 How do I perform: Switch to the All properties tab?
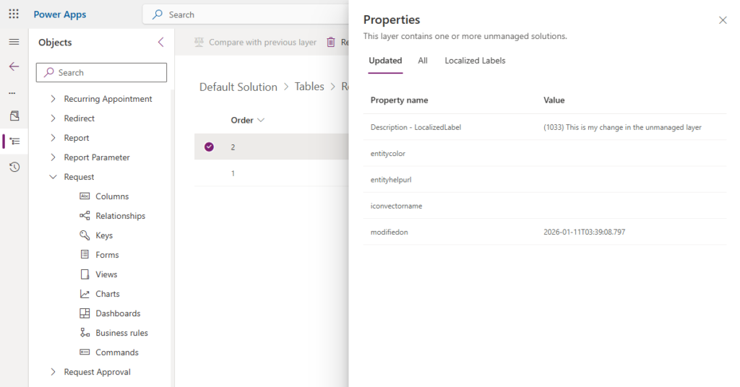(423, 61)
